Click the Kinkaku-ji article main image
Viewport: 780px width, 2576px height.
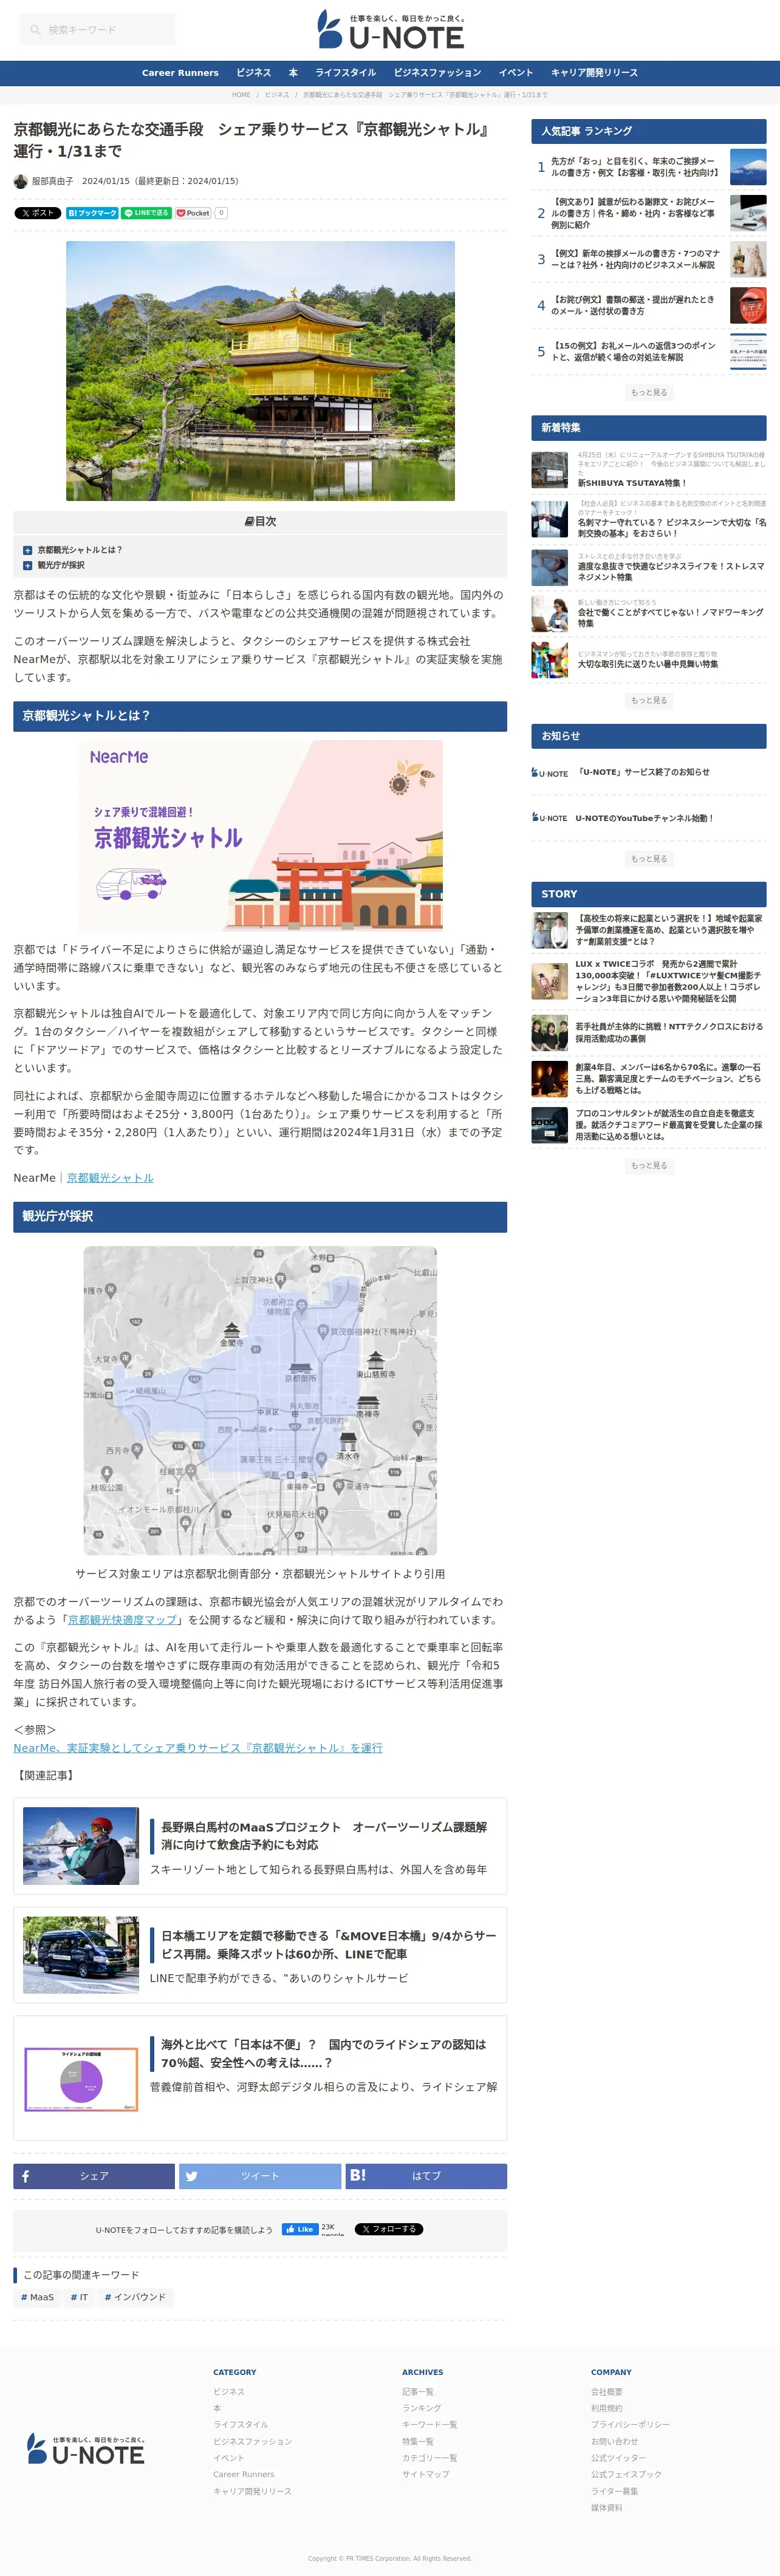coord(260,371)
